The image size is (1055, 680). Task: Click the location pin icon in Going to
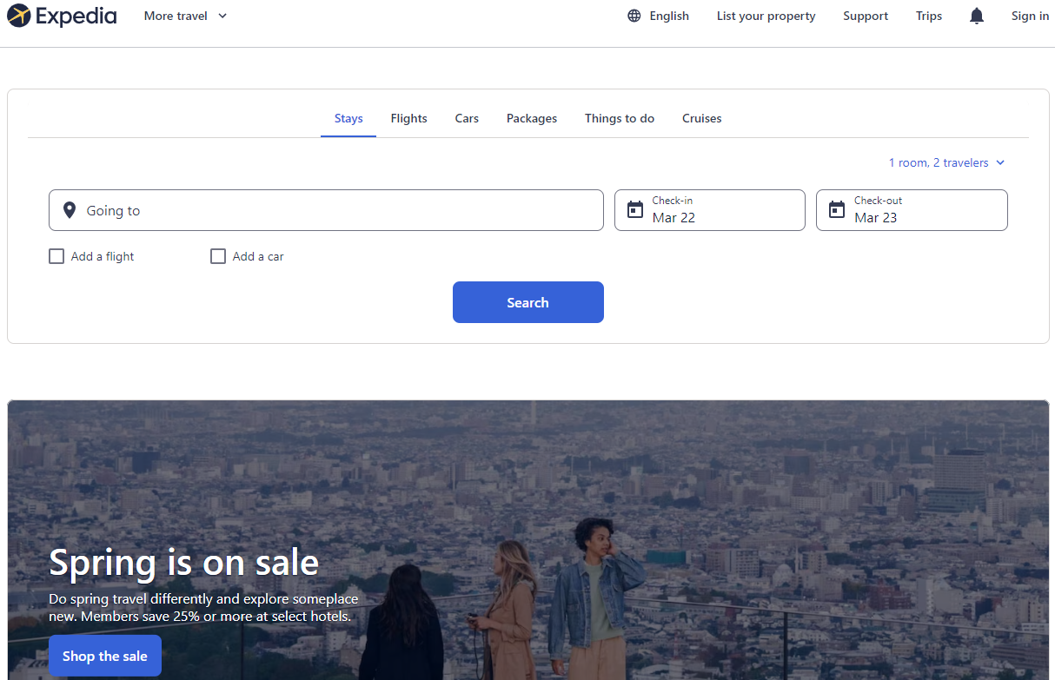coord(70,210)
